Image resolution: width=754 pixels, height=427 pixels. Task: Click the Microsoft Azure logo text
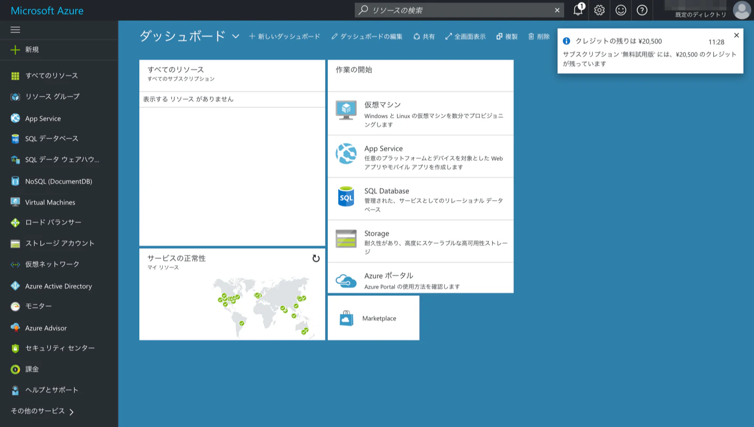(47, 10)
